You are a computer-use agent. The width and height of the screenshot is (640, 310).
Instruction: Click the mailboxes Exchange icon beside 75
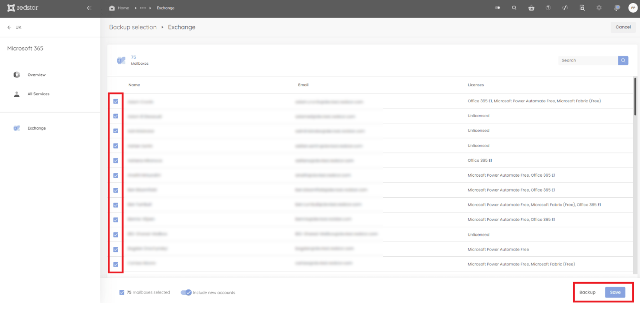pos(121,60)
